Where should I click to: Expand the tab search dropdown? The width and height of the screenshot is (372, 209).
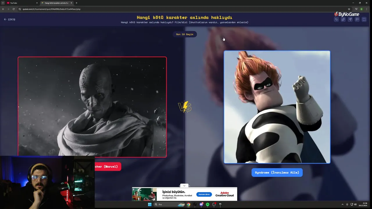(3, 3)
